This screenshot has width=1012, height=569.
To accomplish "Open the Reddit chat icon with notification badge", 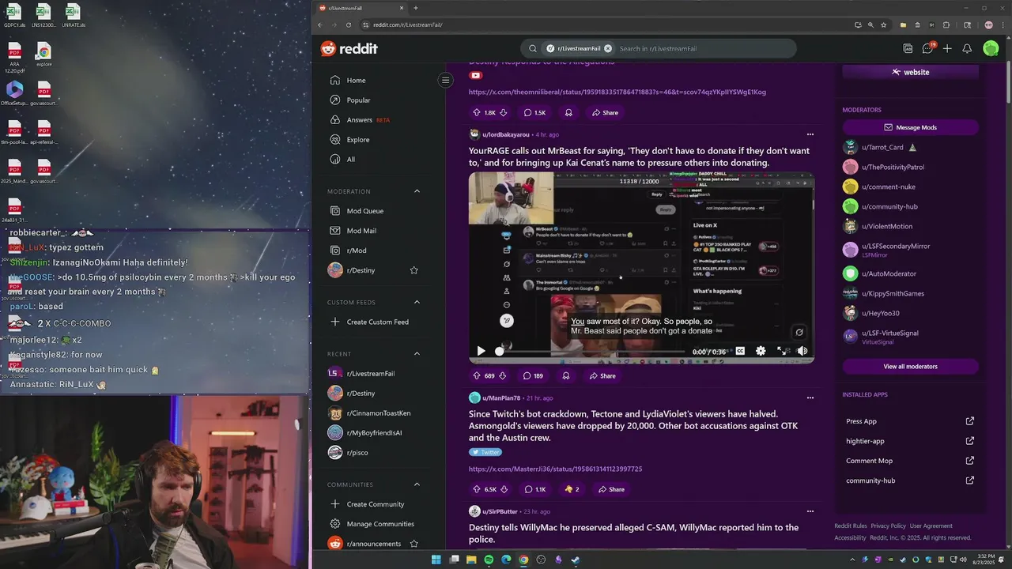I will point(927,48).
